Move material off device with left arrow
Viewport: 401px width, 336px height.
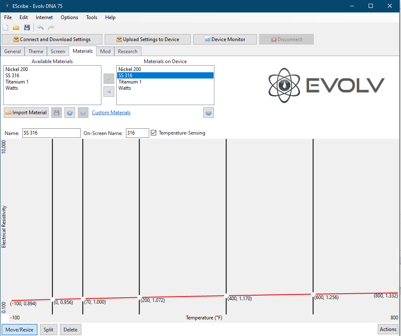tap(109, 91)
